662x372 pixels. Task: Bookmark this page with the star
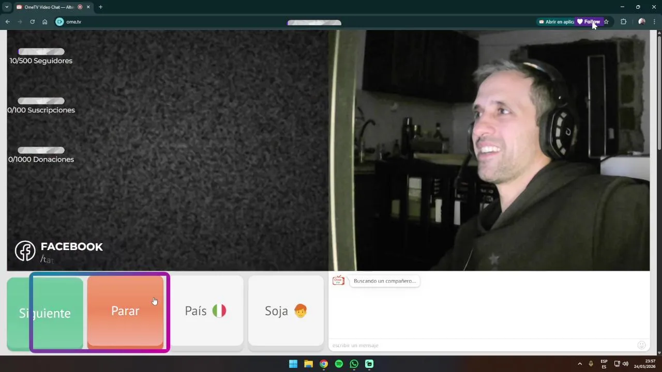[x=606, y=22]
